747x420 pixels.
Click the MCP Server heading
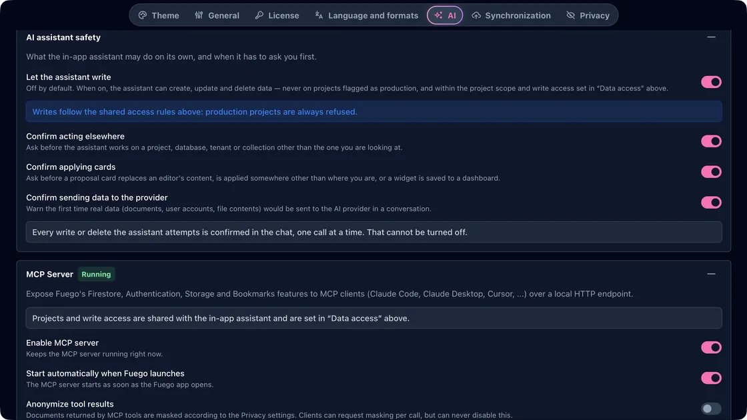(x=49, y=274)
